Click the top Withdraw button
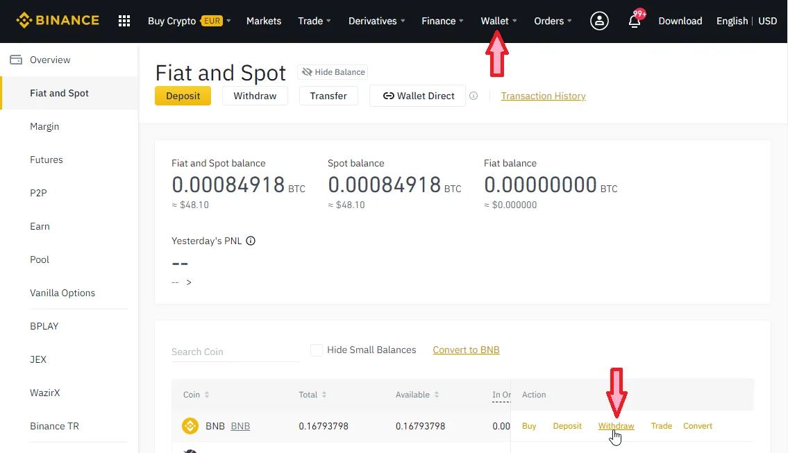Image resolution: width=788 pixels, height=453 pixels. click(255, 96)
